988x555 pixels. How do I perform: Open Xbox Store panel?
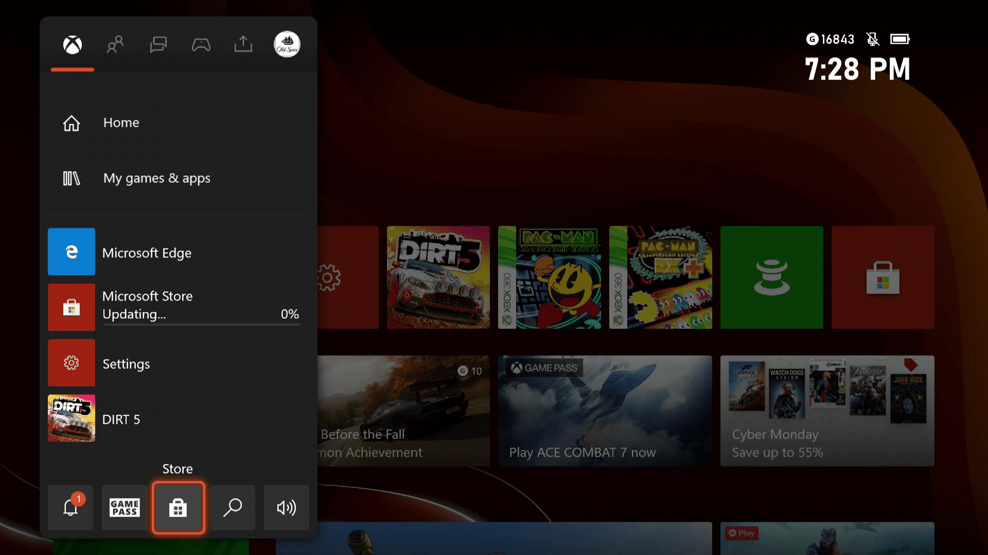178,507
